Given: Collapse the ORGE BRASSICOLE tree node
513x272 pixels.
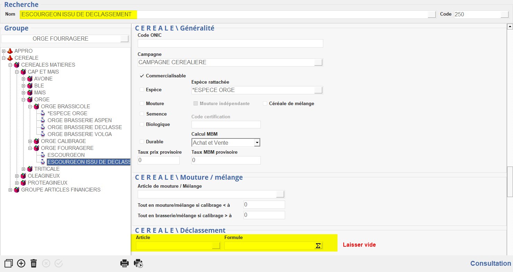Looking at the screenshot, I should click(30, 107).
